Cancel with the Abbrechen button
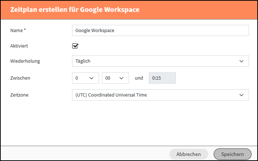The width and height of the screenshot is (258, 161). click(x=189, y=154)
